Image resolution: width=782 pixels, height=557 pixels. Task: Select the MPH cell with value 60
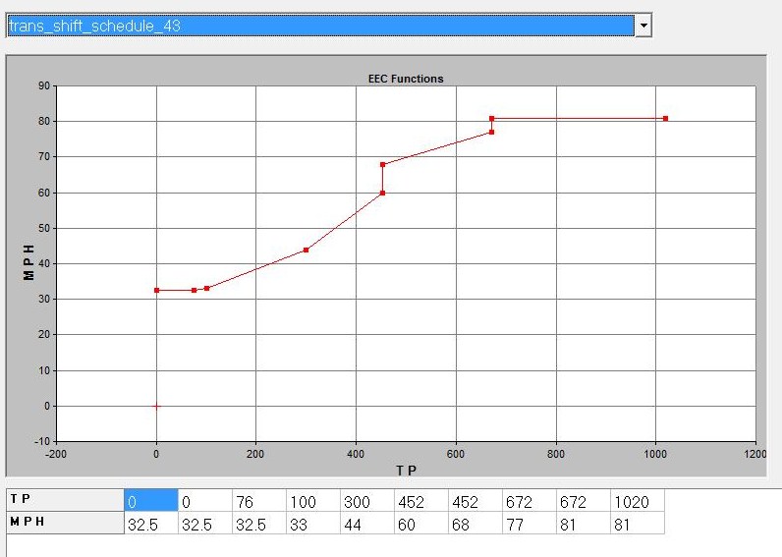(x=421, y=523)
